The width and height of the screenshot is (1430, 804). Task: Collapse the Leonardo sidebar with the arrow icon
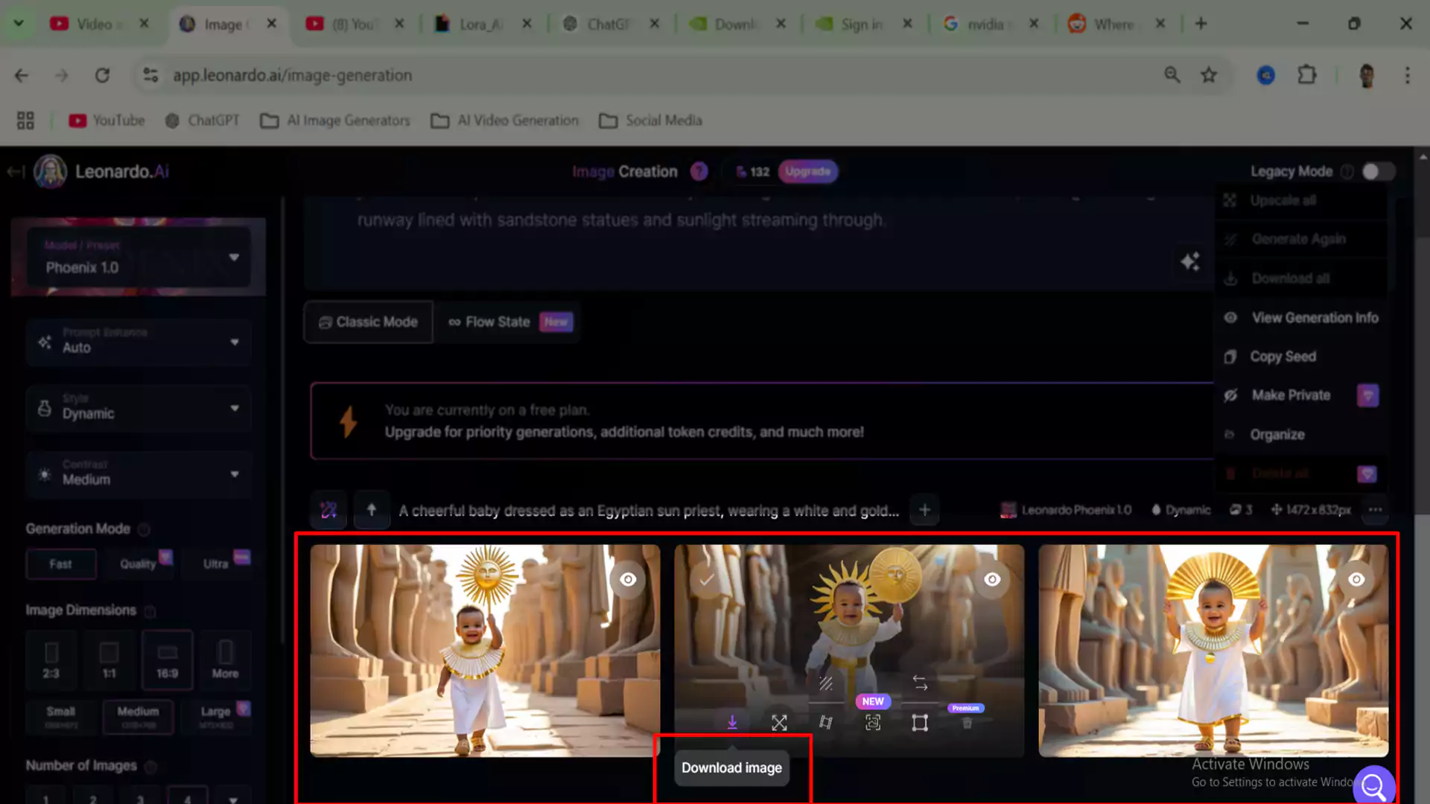pos(16,172)
